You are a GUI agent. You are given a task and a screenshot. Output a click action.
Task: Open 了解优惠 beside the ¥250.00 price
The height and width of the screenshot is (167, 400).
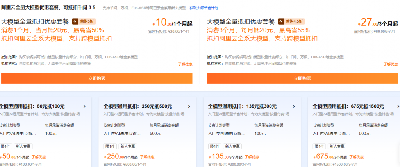click(x=148, y=157)
